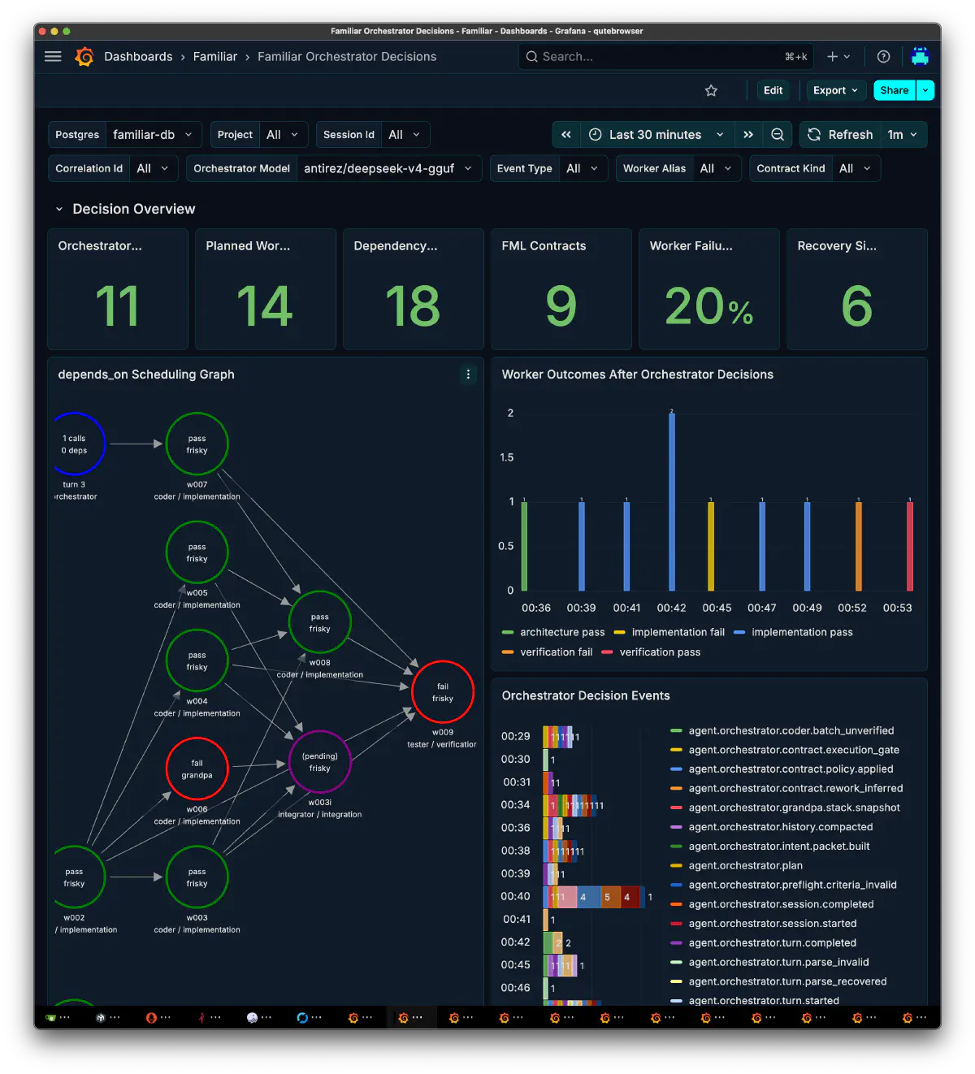Toggle agent.orchestrator.session.started legend series

(772, 923)
